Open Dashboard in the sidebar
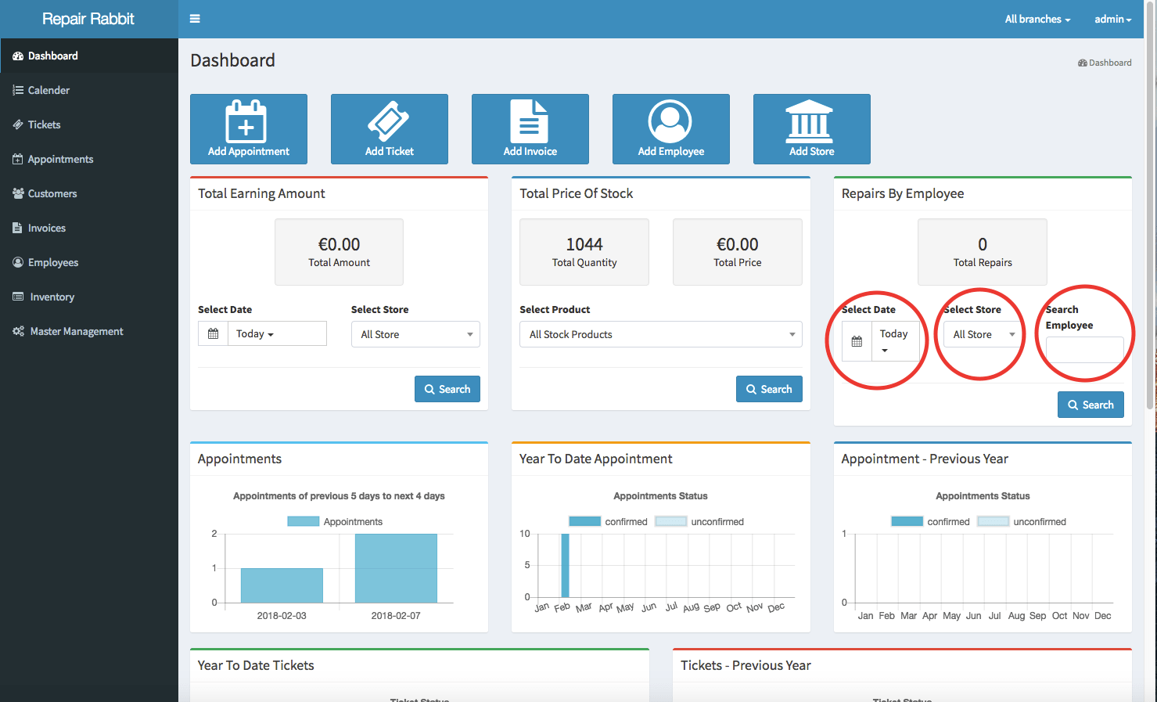Viewport: 1157px width, 702px height. pyautogui.click(x=89, y=56)
